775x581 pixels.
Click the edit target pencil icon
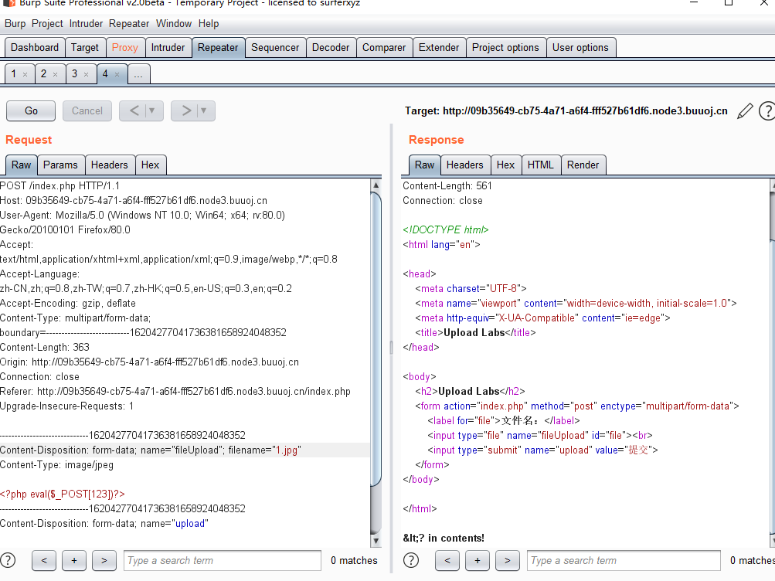(745, 110)
